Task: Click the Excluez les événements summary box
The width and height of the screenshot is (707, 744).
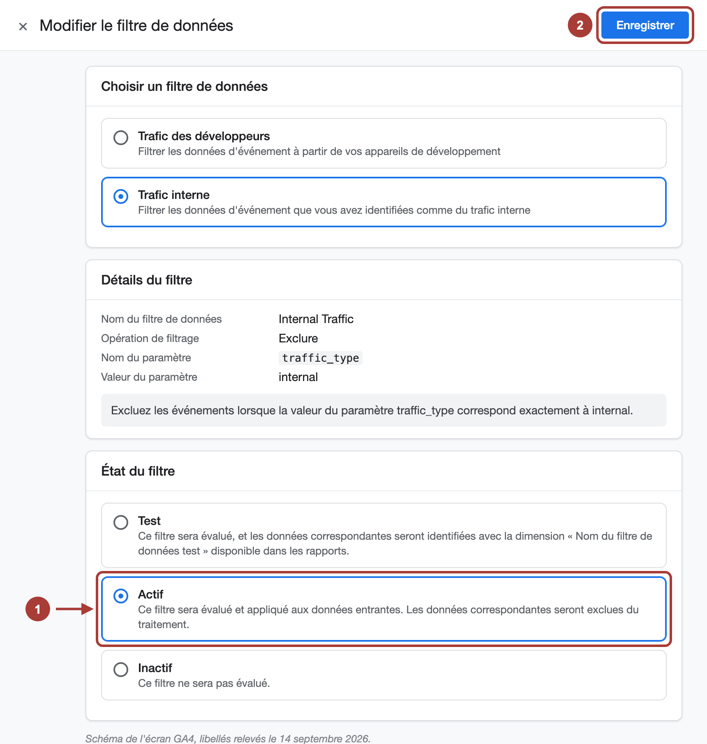Action: point(384,410)
